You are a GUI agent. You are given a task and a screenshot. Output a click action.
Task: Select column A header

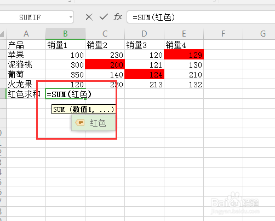pos(26,34)
